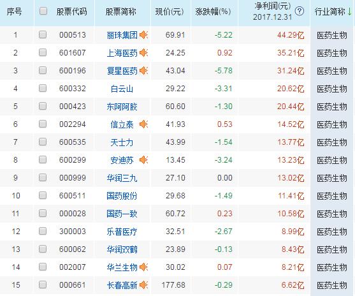The image size is (355, 296).
Task: Open the 华润三九 stock link
Action: point(122,178)
